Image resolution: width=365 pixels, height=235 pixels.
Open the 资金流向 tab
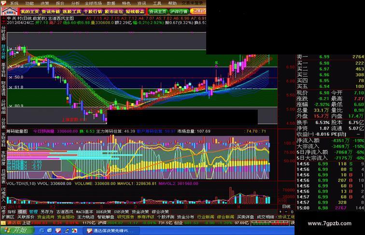(46, 217)
